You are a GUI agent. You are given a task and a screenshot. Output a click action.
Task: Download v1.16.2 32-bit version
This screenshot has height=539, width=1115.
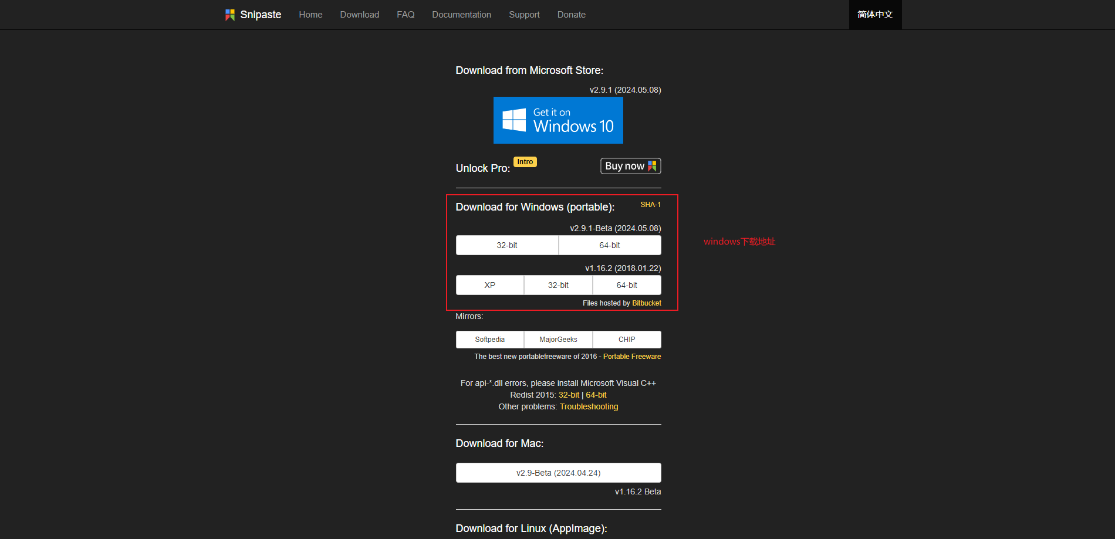click(x=558, y=285)
